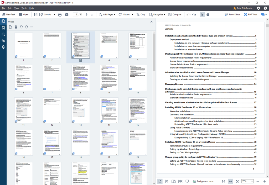Open the File menu
269x185 pixels.
(x=4, y=8)
